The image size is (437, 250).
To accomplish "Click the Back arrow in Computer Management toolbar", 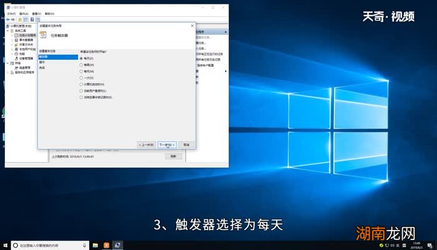I will click(x=7, y=19).
